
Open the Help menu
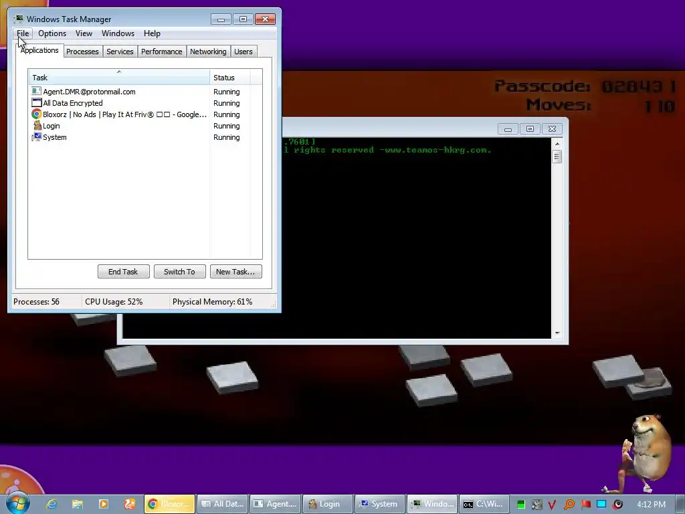[152, 33]
